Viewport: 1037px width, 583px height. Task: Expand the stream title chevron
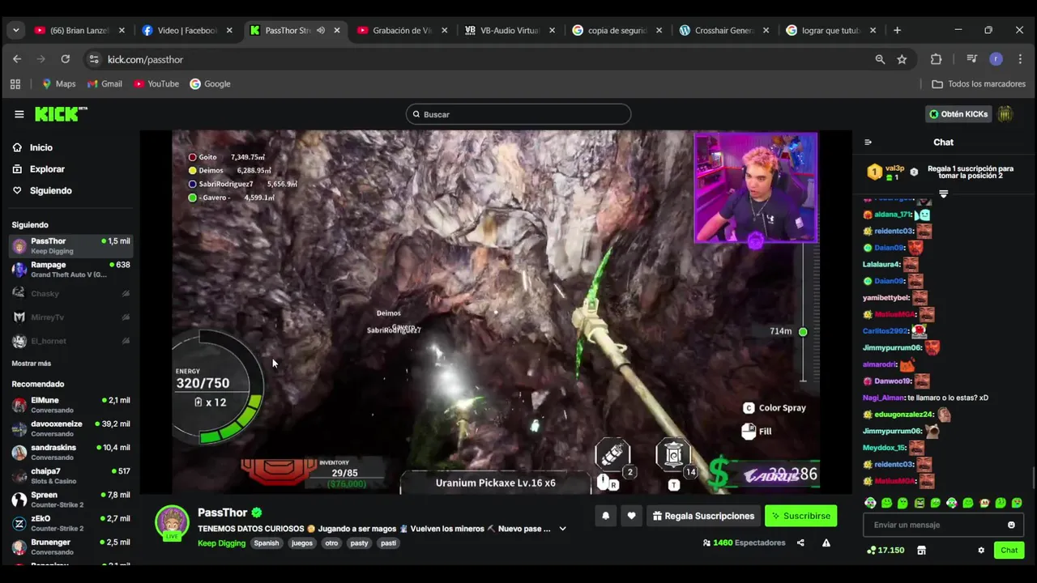coord(562,529)
